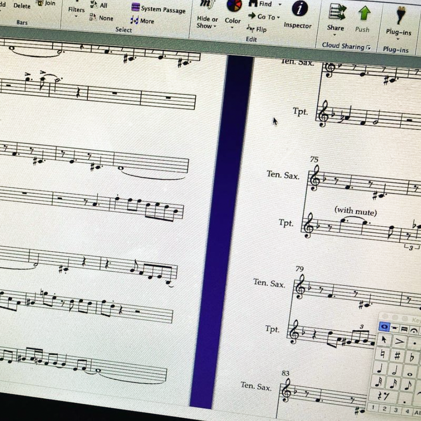Screen dimensions: 421x421
Task: Select the arrow pointer on the keypad
Action: click(384, 339)
